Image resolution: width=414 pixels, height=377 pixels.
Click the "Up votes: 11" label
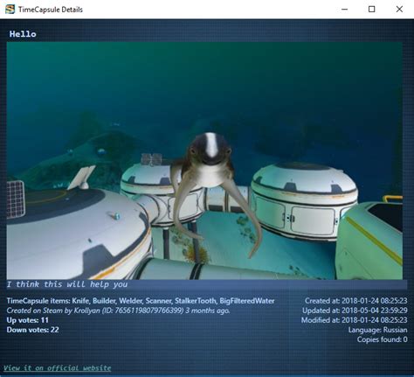tap(28, 320)
